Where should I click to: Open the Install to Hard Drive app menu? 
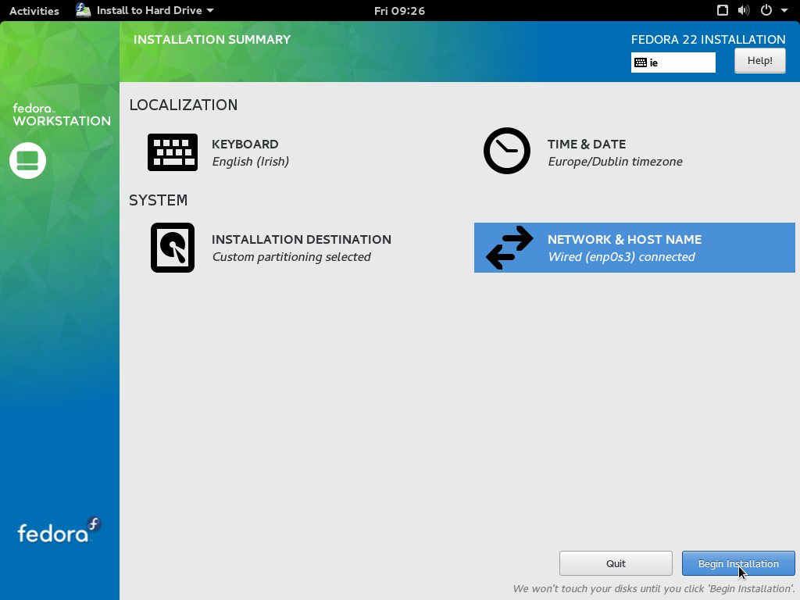[x=145, y=10]
